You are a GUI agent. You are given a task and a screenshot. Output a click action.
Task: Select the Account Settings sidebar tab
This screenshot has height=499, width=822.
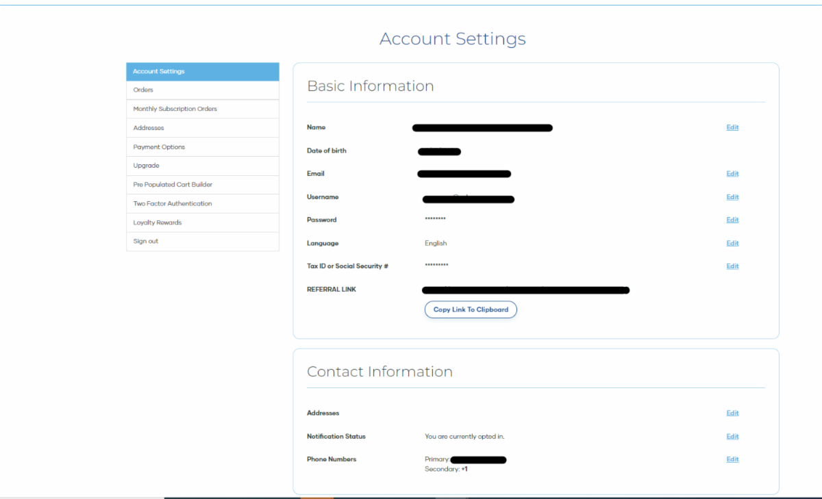(158, 71)
